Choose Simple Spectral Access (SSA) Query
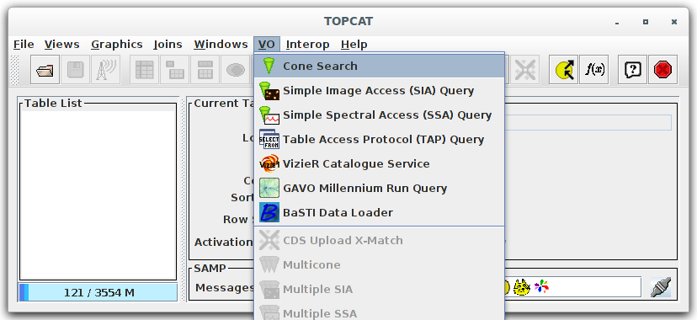This screenshot has width=697, height=320. point(380,115)
